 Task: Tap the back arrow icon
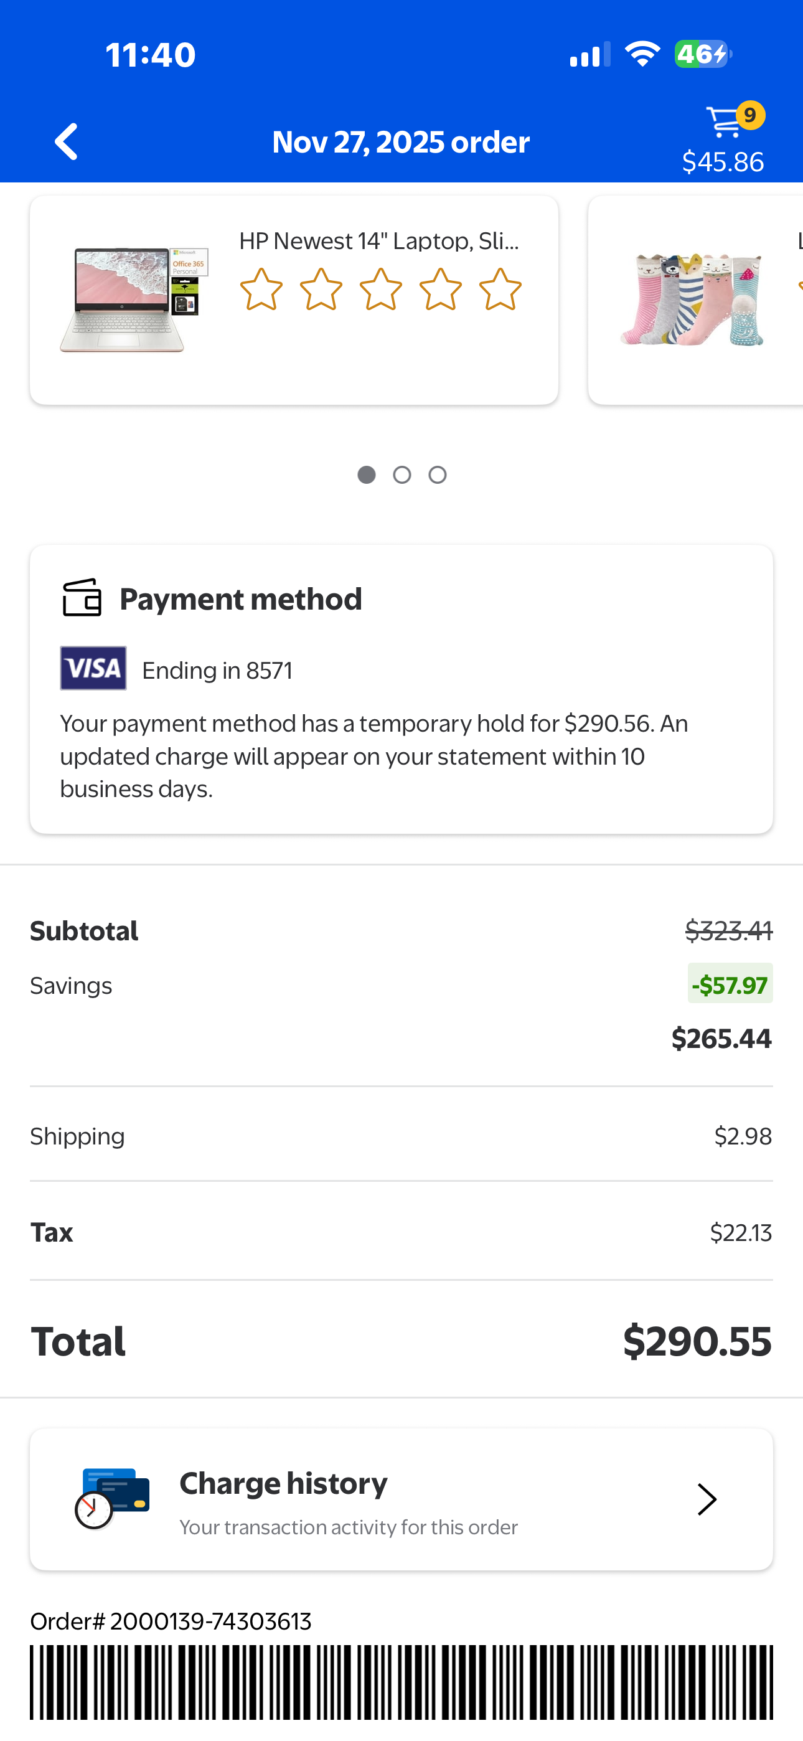coord(66,142)
